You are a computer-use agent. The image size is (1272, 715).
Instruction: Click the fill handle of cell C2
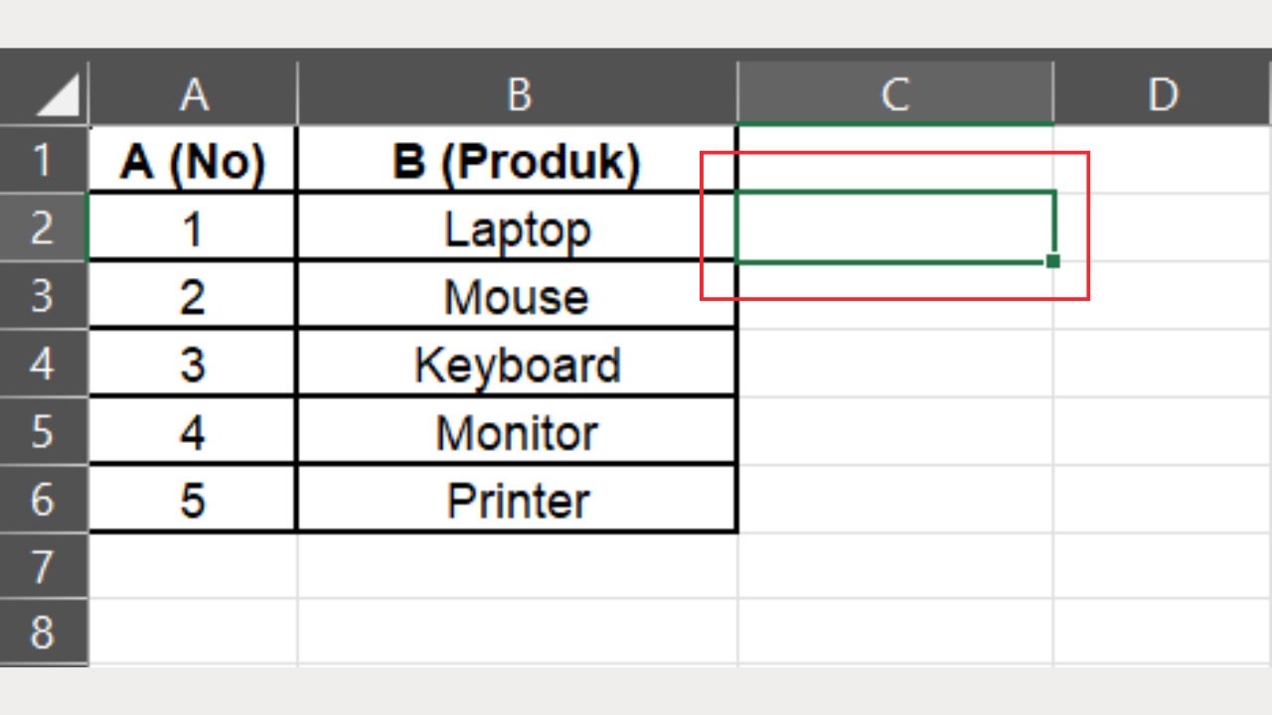(x=1053, y=261)
